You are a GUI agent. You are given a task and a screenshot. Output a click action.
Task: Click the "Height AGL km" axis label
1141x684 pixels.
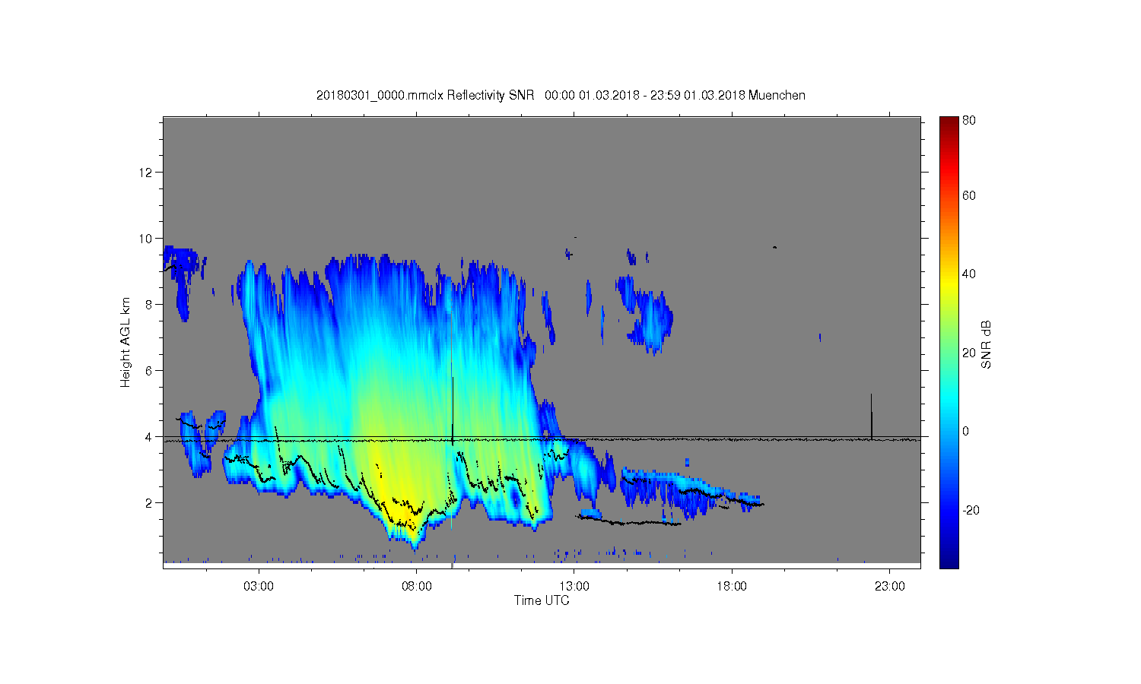(x=126, y=342)
